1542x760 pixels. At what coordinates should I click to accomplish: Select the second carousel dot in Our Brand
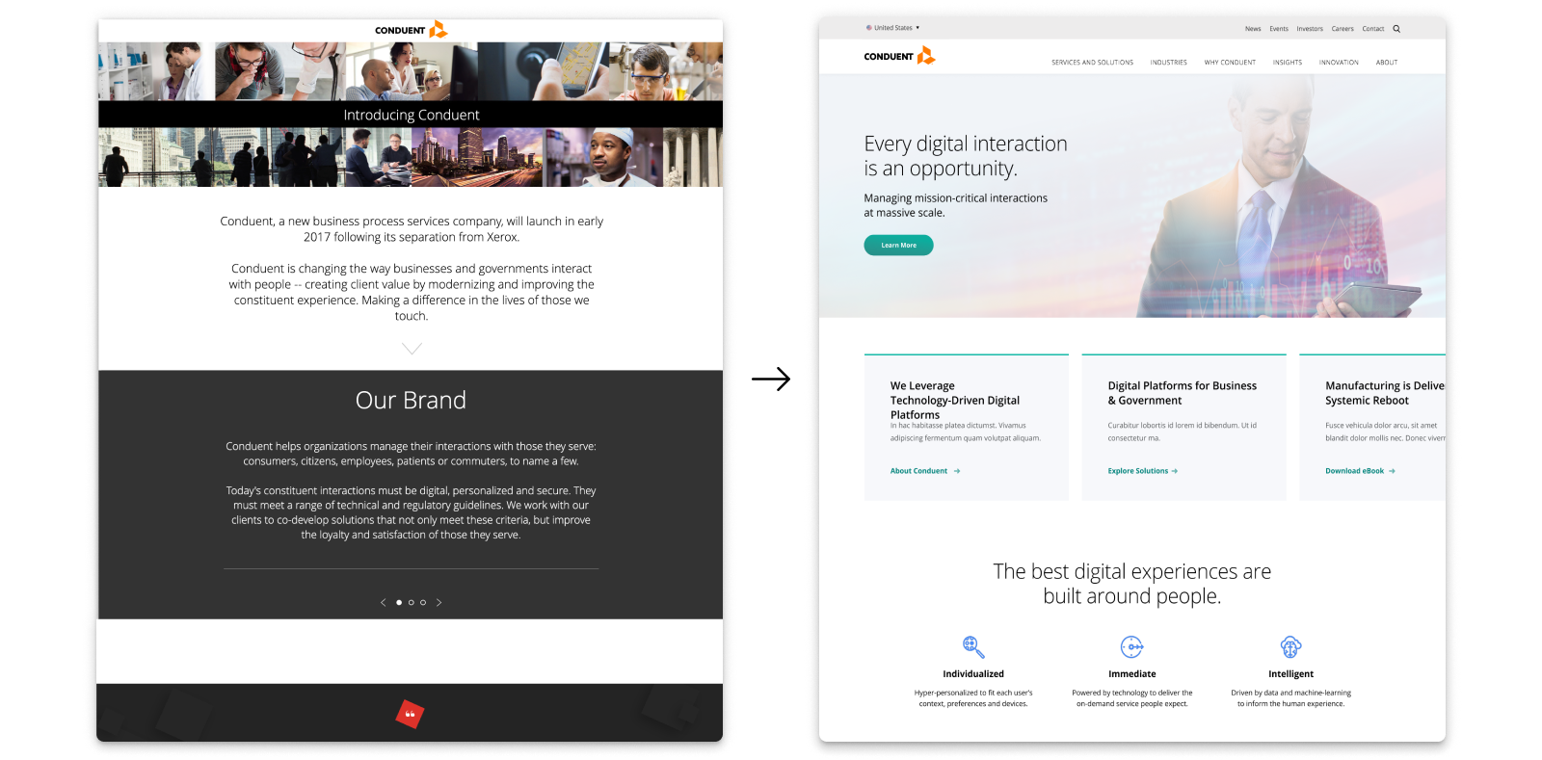point(412,603)
